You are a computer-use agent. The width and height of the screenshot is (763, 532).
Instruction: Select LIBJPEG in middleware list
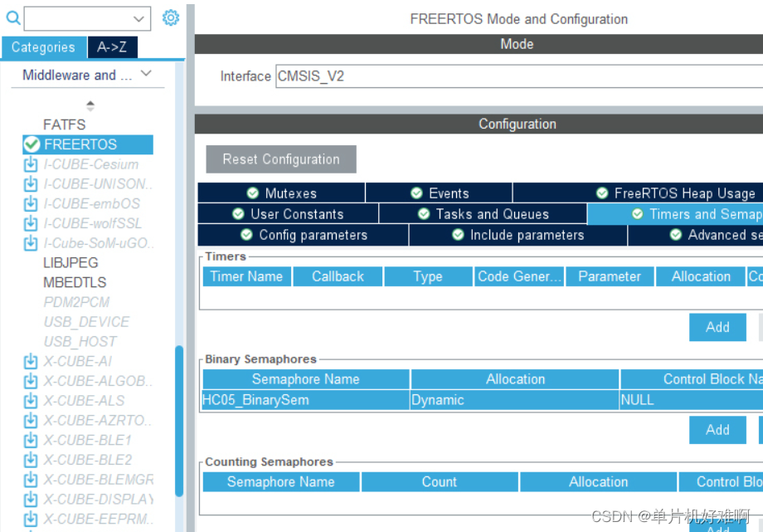(71, 262)
